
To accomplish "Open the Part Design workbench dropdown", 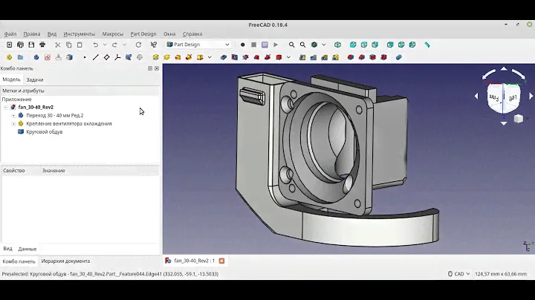I will point(198,45).
